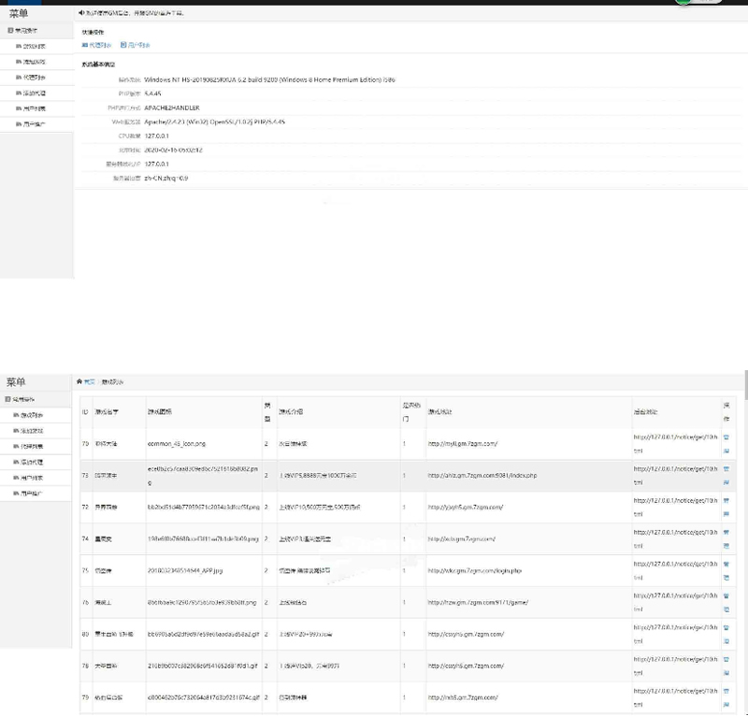Click 代理列表 quick operation link
Viewport: 748px width, 716px height.
click(x=97, y=45)
